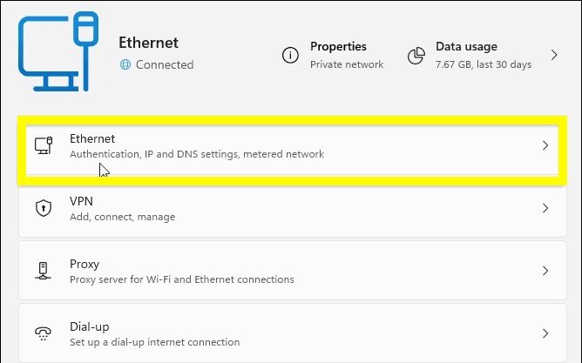The width and height of the screenshot is (582, 363).
Task: Click the Ethernet row monitor icon
Action: (43, 145)
